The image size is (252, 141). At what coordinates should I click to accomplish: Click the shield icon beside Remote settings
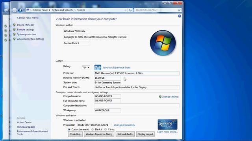pos(14,30)
